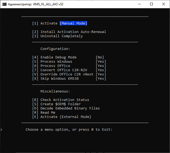This screenshot has width=170, height=153.
Task: Click the 'Read Me' line
Action: (x=44, y=112)
